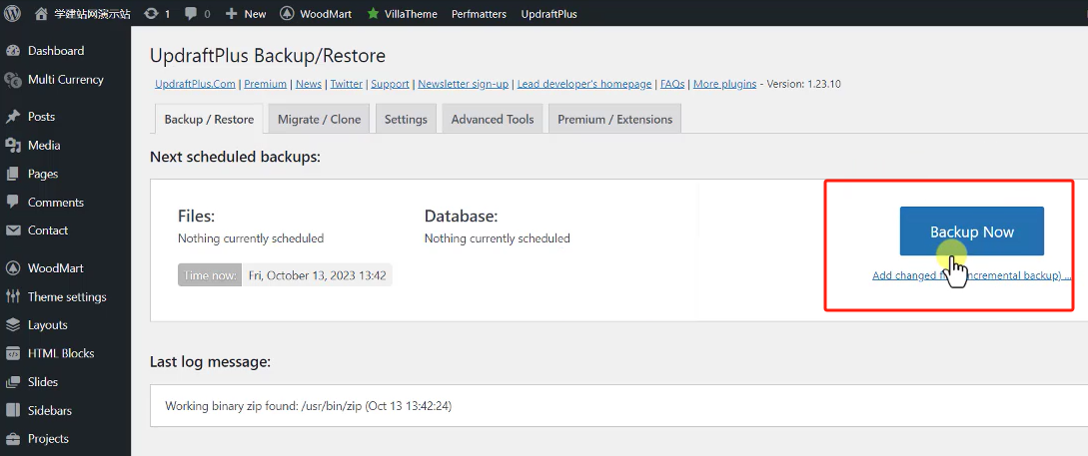Click the WoodMart icon in admin bar

[287, 14]
